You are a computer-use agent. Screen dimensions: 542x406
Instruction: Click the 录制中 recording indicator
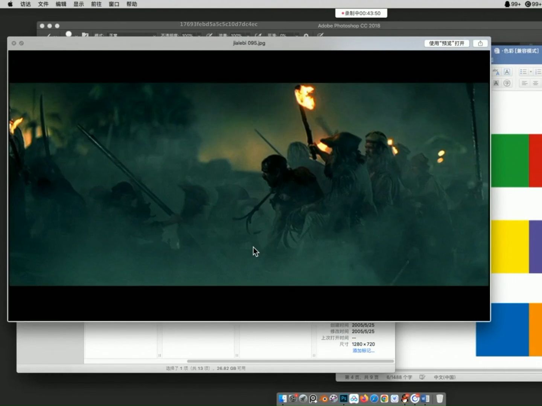361,13
